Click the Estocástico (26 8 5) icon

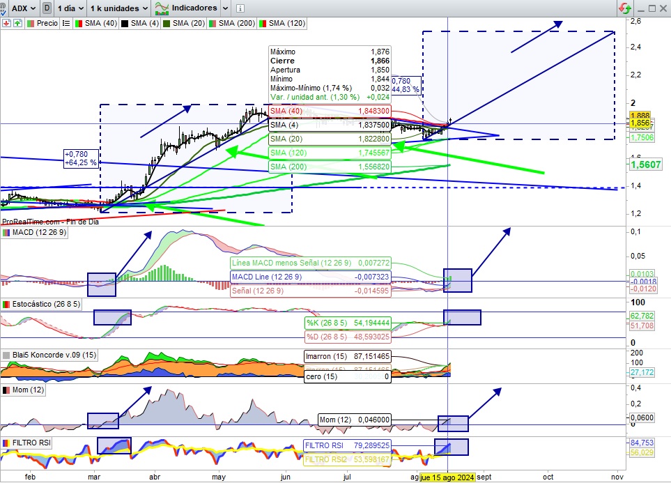click(6, 305)
